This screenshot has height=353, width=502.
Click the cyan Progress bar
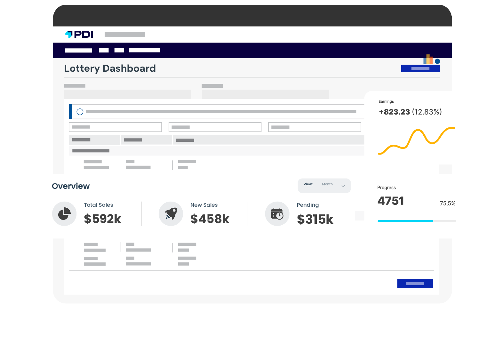point(405,221)
